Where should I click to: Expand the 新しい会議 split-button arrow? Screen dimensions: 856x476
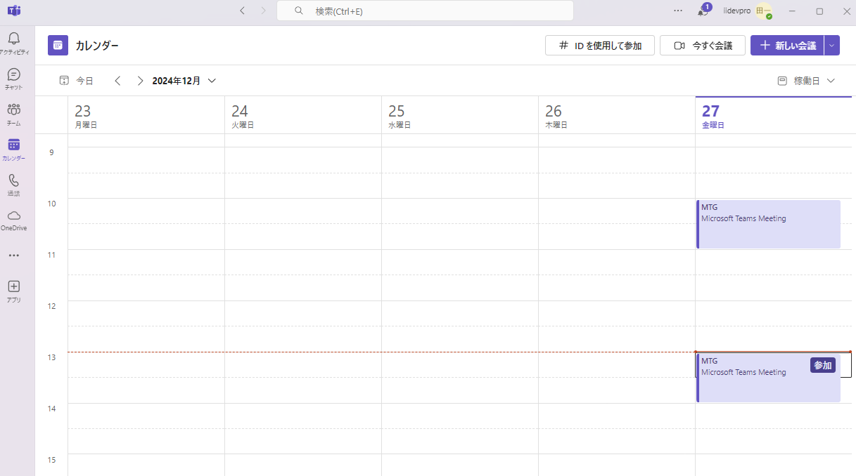[832, 46]
